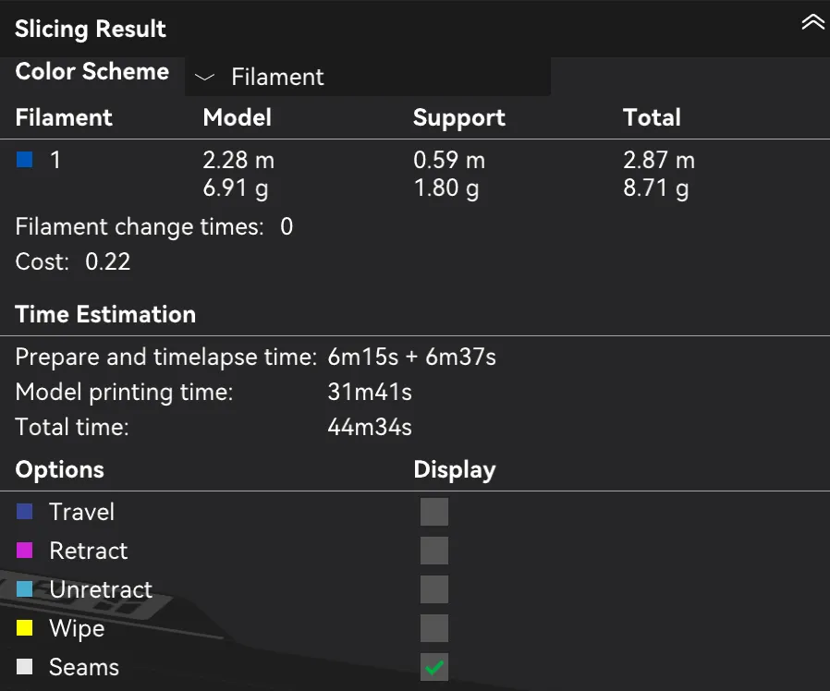Click the Wipe yellow color icon

24,628
